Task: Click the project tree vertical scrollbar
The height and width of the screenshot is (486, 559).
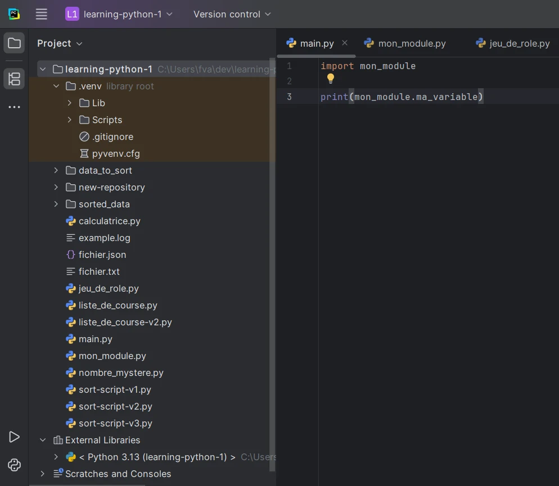Action: point(273,264)
